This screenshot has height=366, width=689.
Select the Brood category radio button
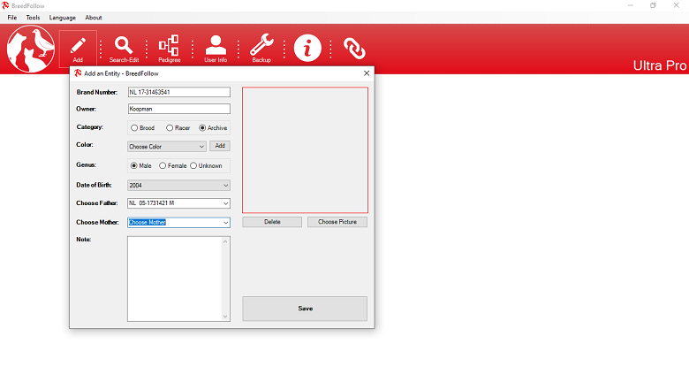pyautogui.click(x=134, y=128)
